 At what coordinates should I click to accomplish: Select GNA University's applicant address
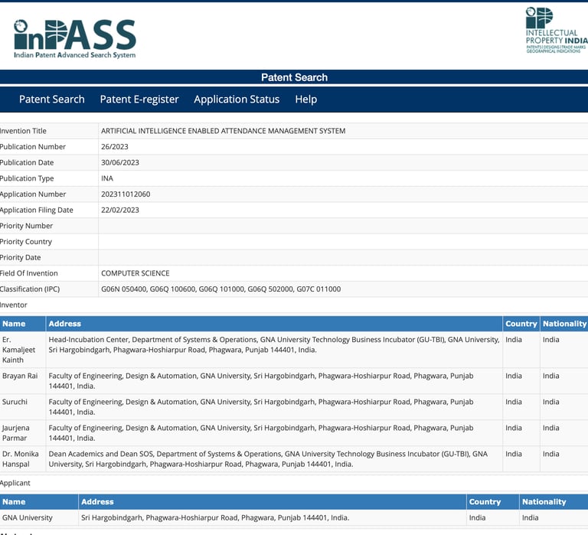[x=215, y=517]
